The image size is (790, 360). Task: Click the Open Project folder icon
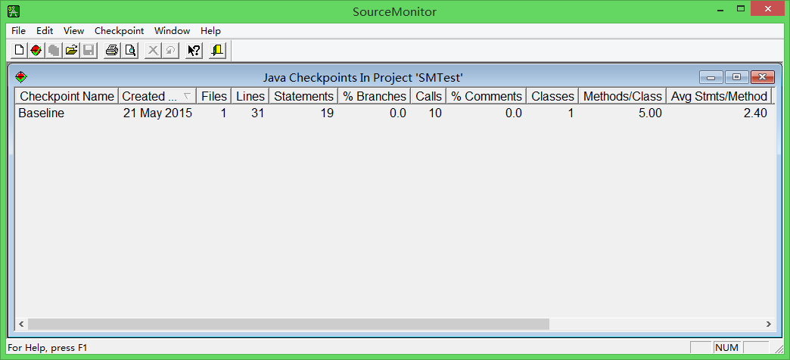pyautogui.click(x=71, y=51)
